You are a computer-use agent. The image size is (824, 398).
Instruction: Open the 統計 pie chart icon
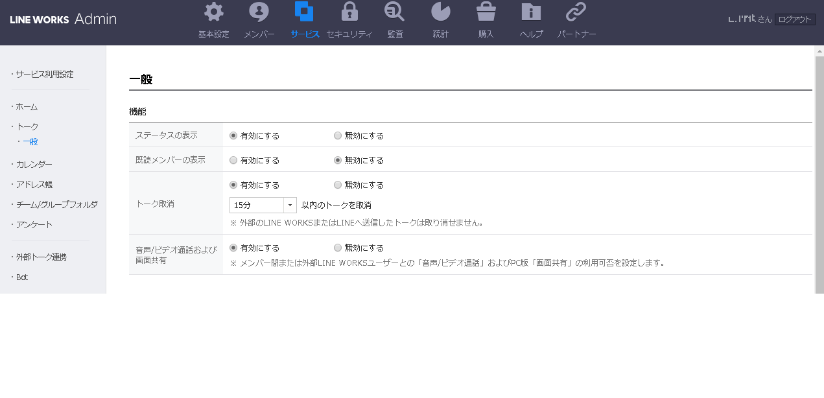click(440, 12)
